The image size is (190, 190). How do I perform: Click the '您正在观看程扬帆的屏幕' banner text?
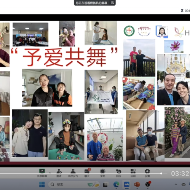(x=91, y=3)
